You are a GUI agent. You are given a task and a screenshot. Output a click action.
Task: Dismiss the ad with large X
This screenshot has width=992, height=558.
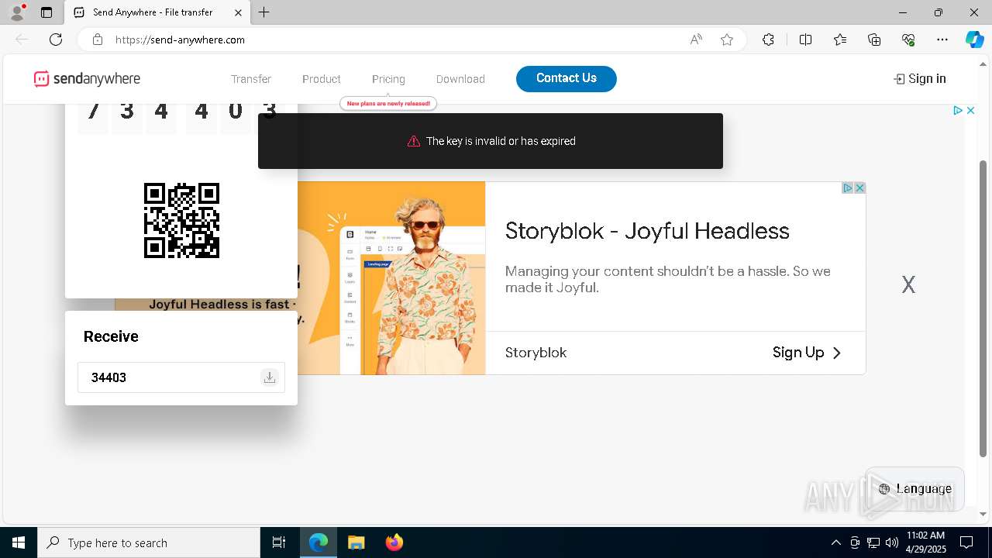[x=908, y=284]
